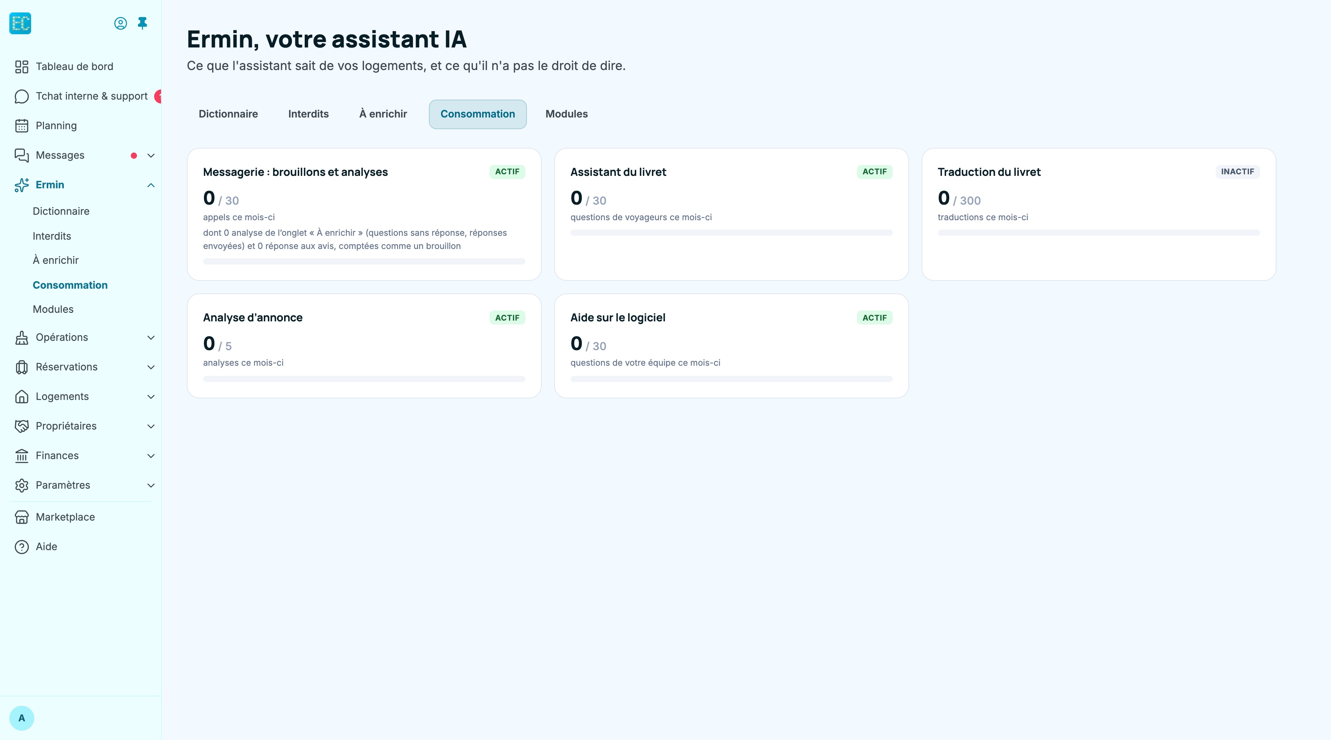This screenshot has height=740, width=1331.
Task: Click the Tableau de bord grid icon
Action: 22,67
